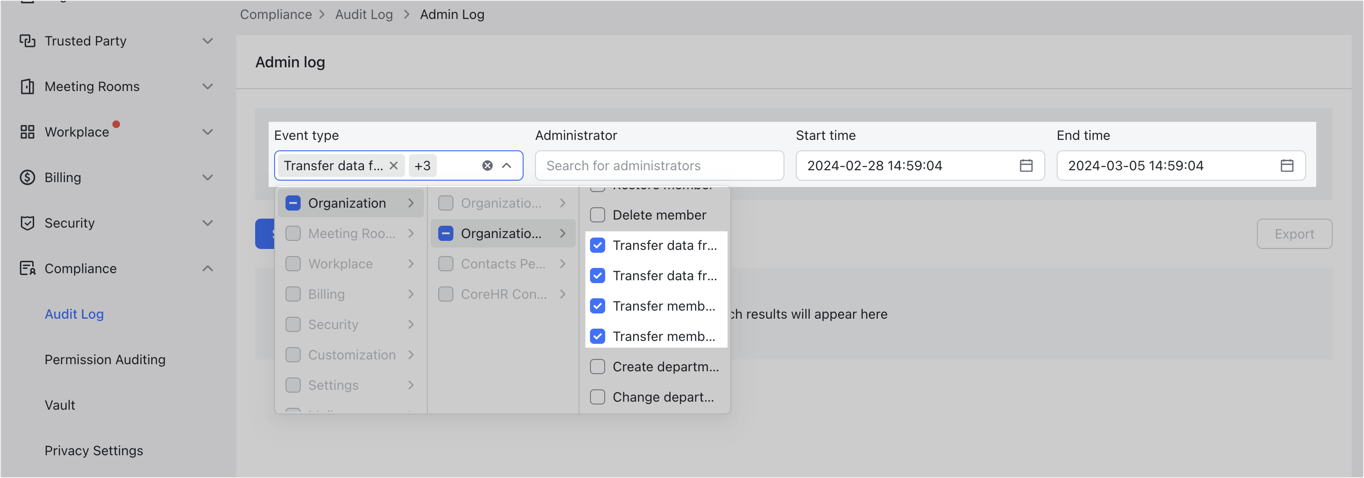
Task: Open Privacy Settings
Action: coord(94,450)
